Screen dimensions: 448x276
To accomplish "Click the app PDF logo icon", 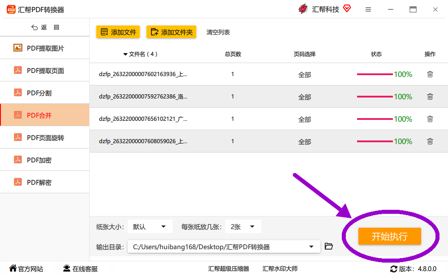I will click(x=11, y=9).
